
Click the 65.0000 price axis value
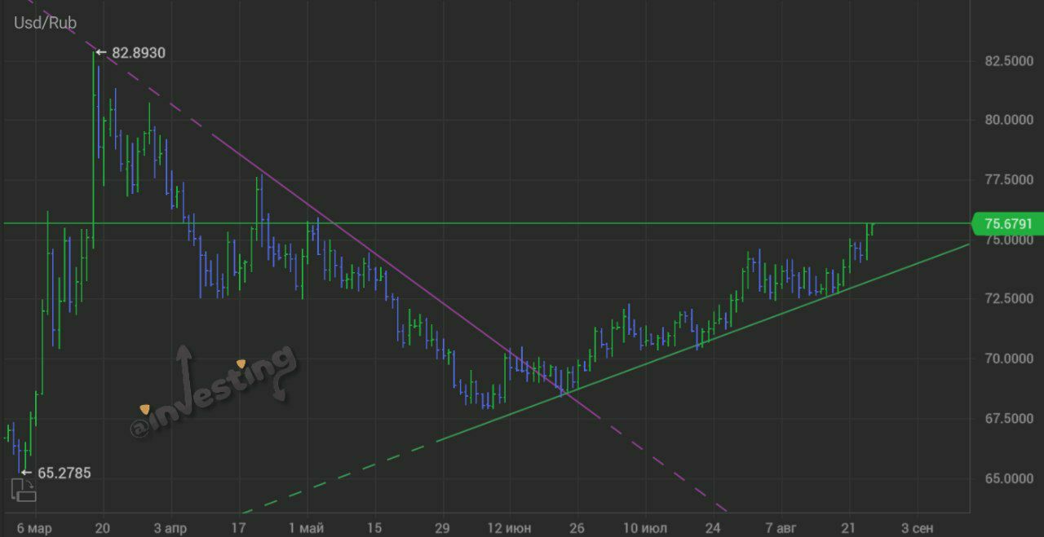[x=1009, y=478]
